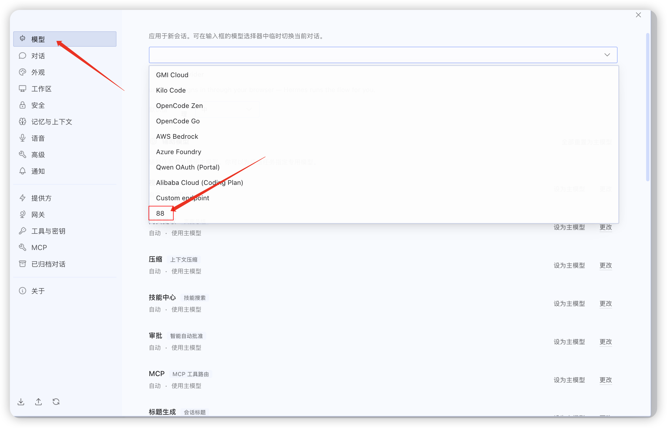The height and width of the screenshot is (428, 667).
Task: Select Alibaba Cloud (Coding Plan) option
Action: click(384, 183)
